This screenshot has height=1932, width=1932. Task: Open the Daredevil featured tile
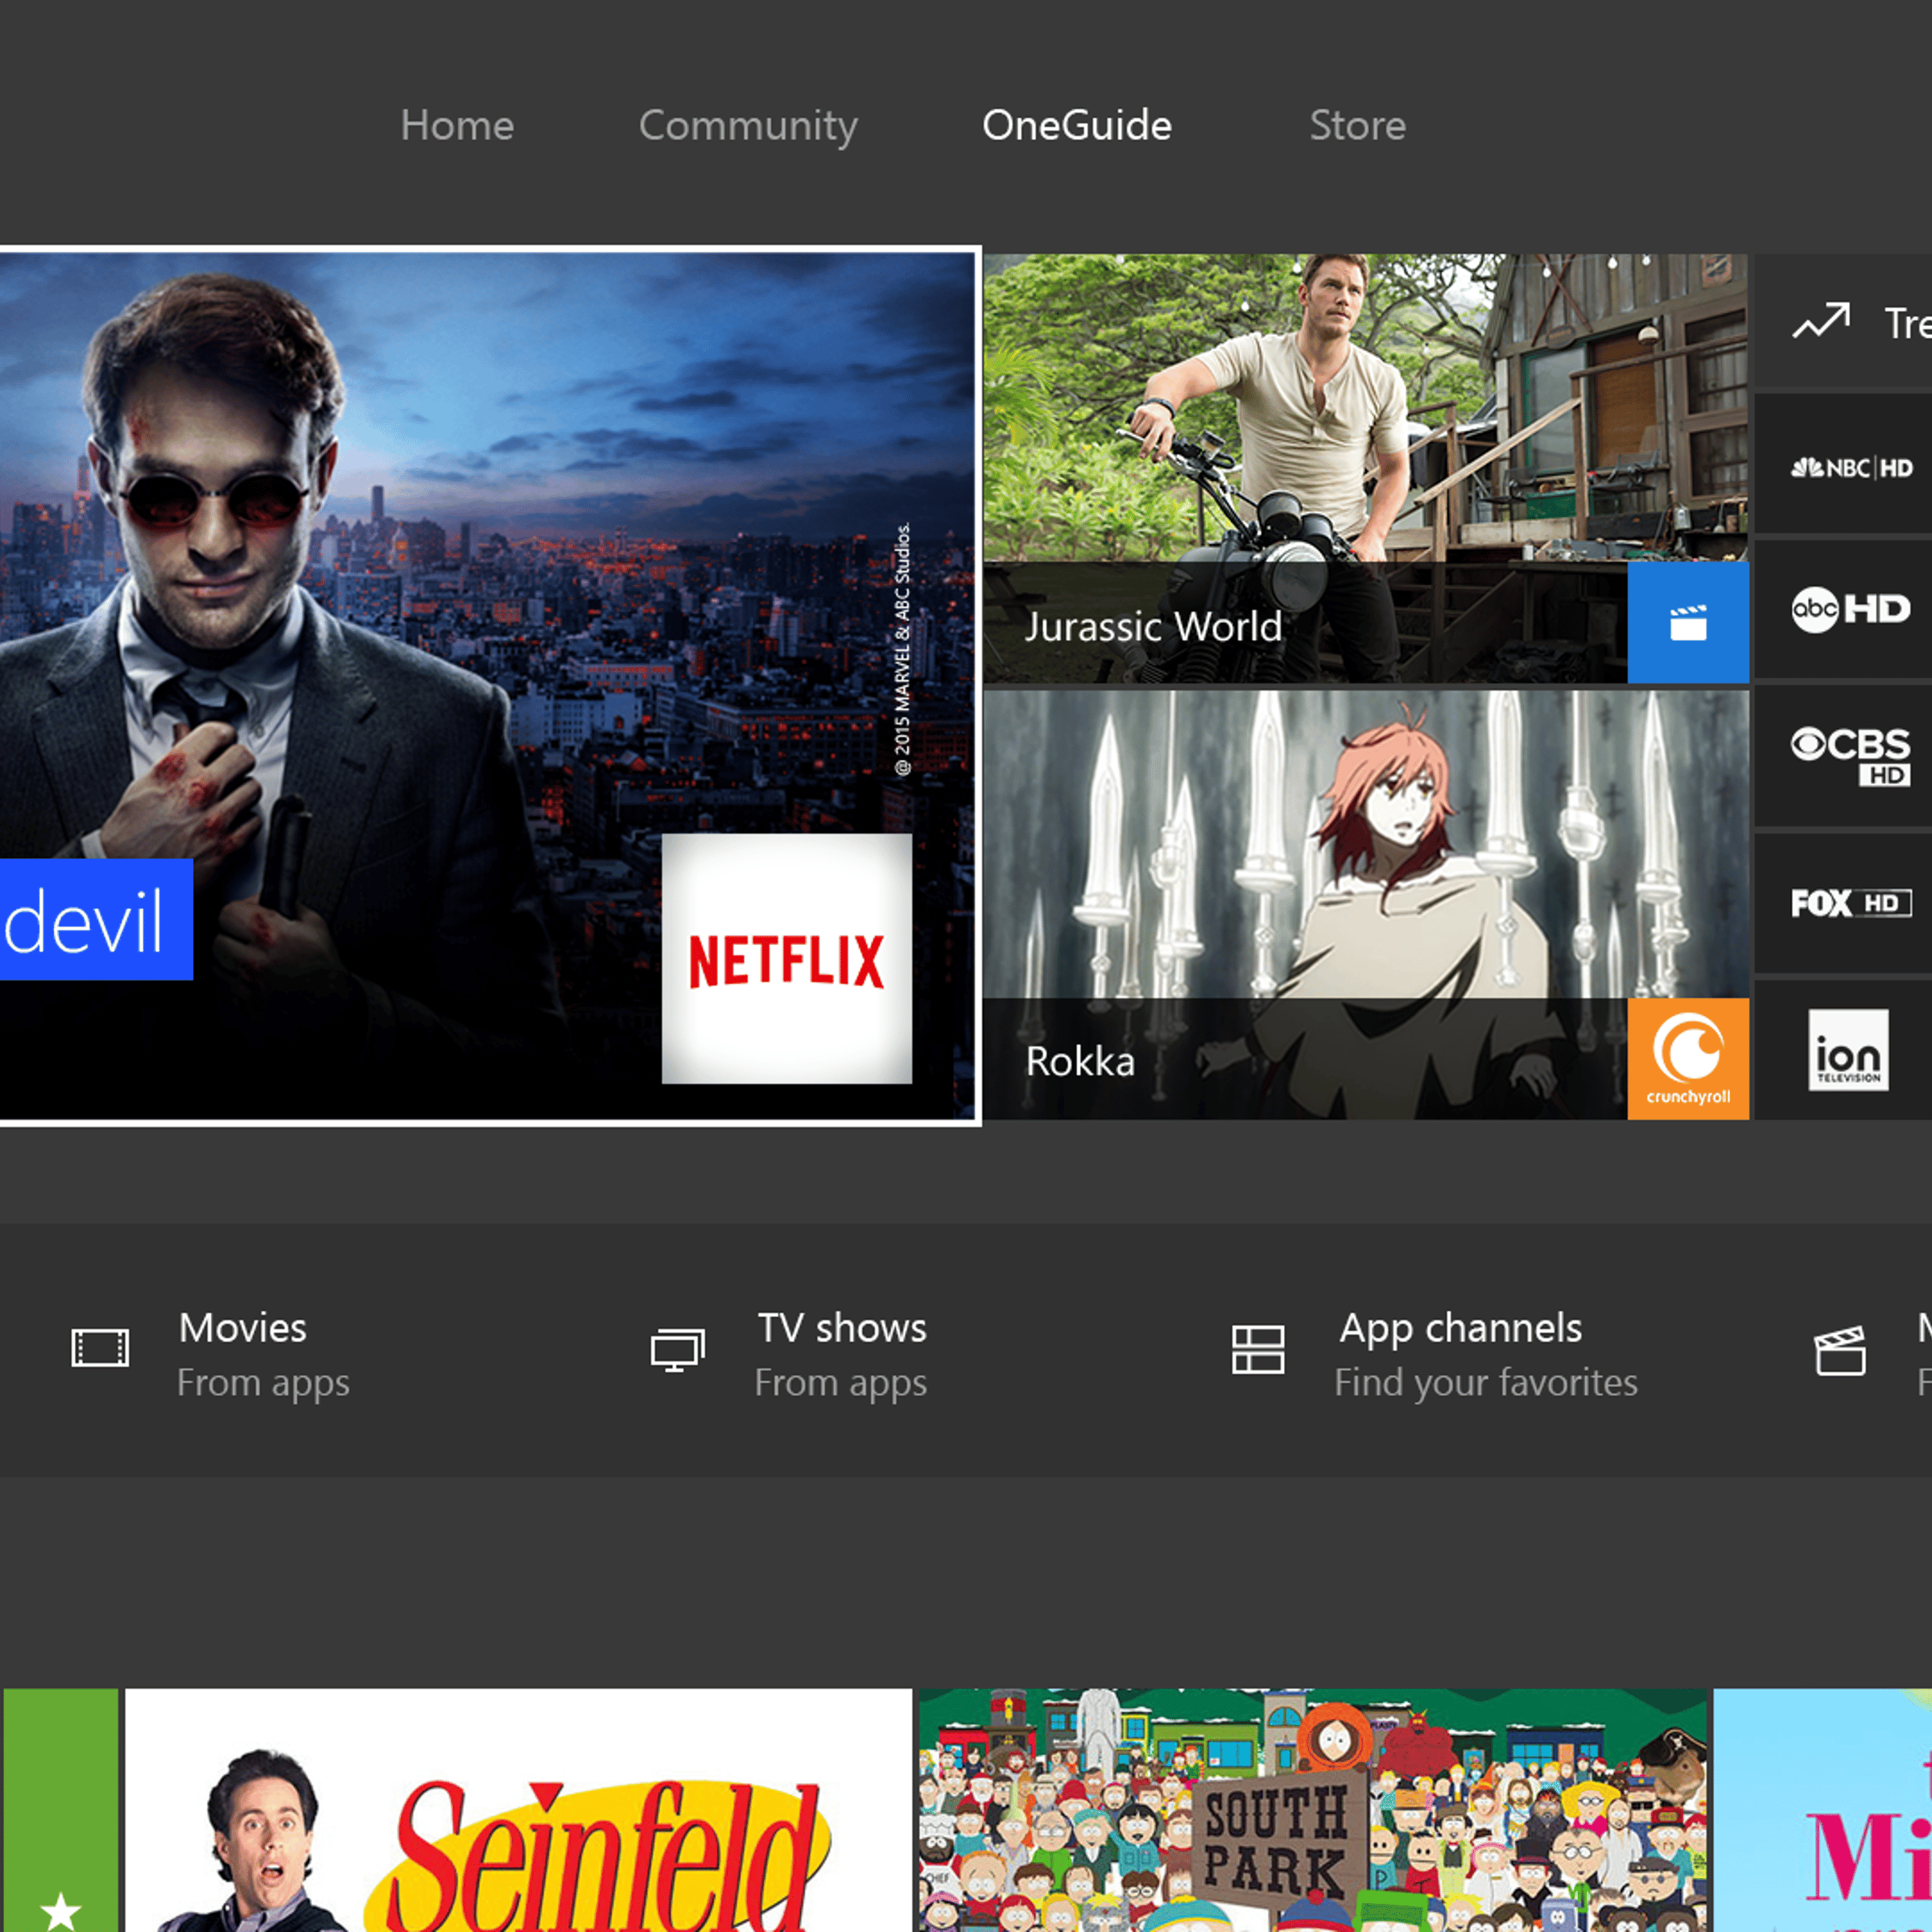489,686
